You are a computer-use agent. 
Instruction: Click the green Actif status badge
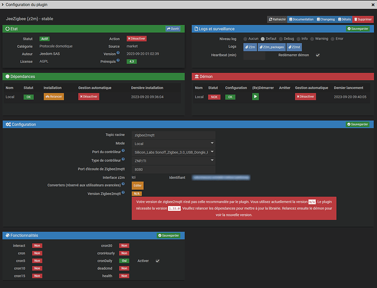coord(44,39)
